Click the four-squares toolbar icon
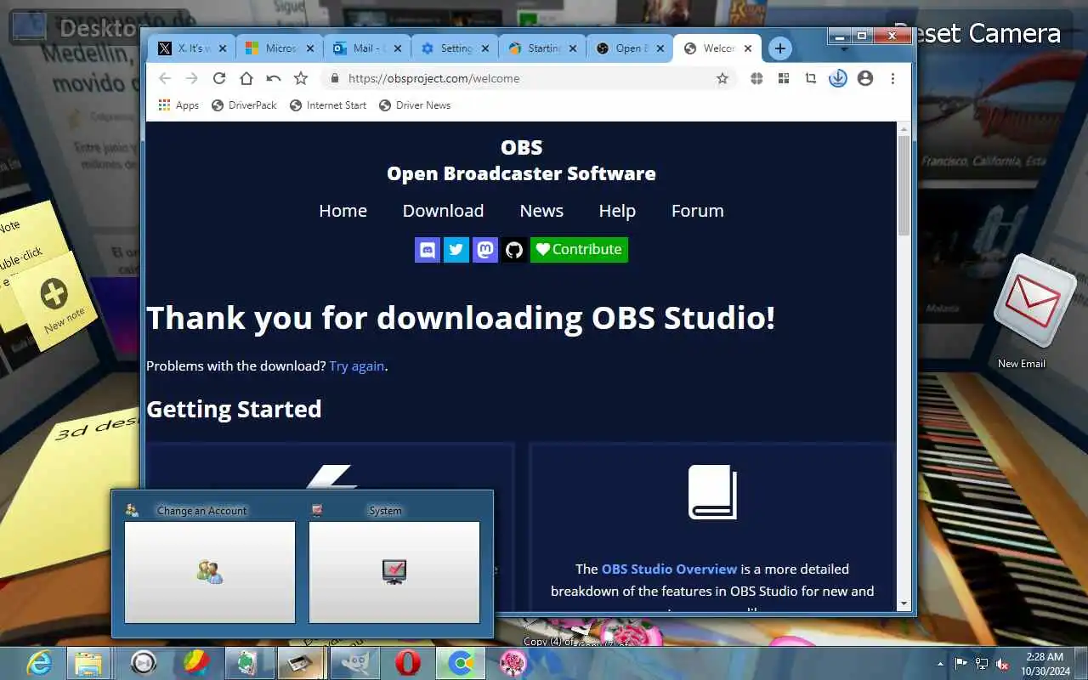 point(784,78)
